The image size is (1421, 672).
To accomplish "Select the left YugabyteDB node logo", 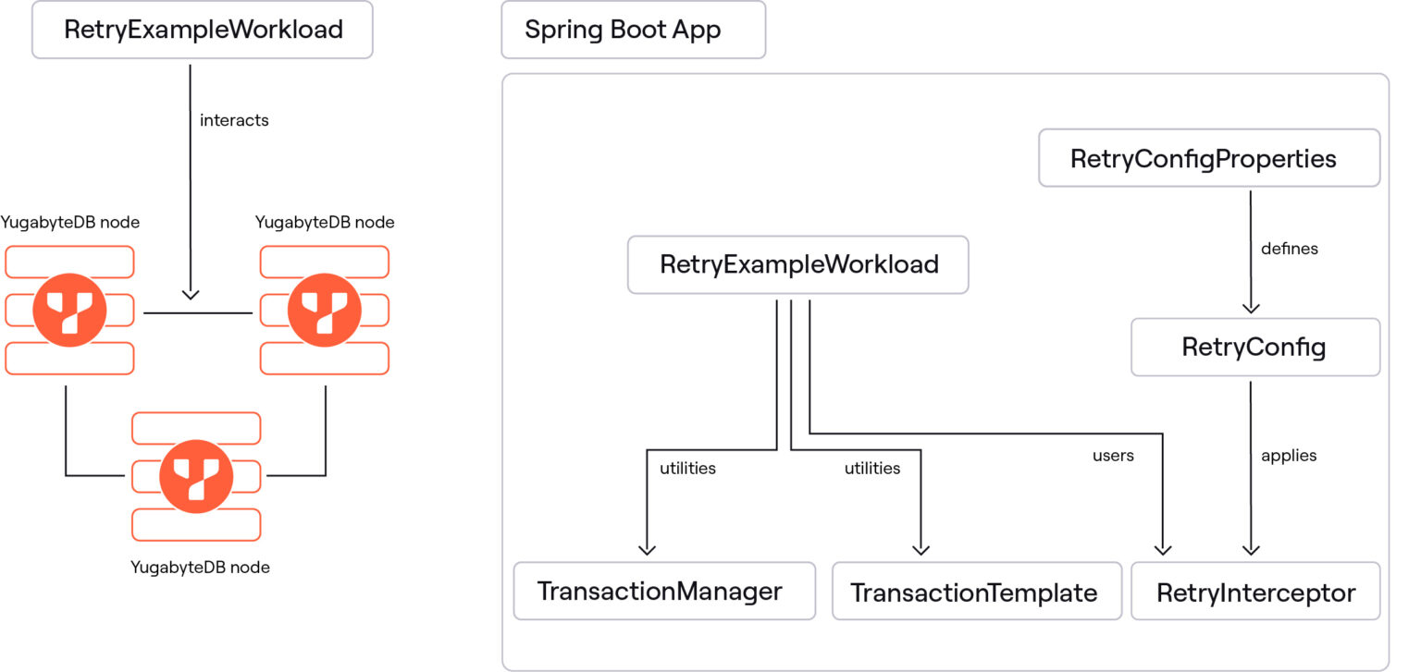I will pyautogui.click(x=69, y=311).
